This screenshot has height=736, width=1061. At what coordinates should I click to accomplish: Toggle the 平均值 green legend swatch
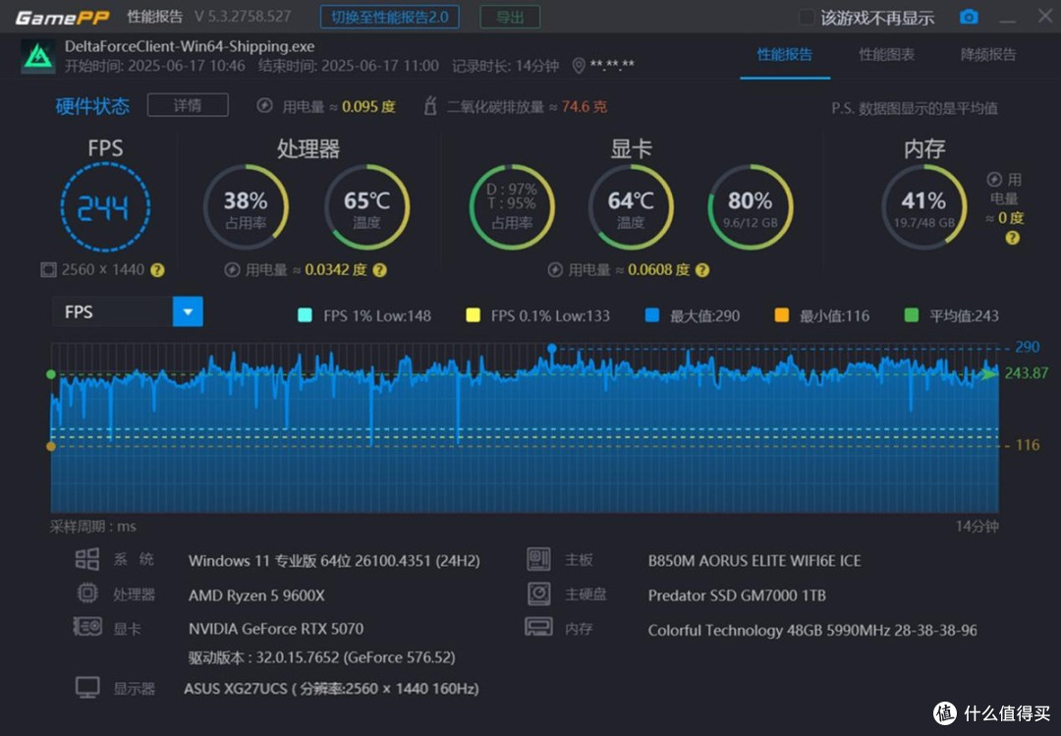(912, 315)
